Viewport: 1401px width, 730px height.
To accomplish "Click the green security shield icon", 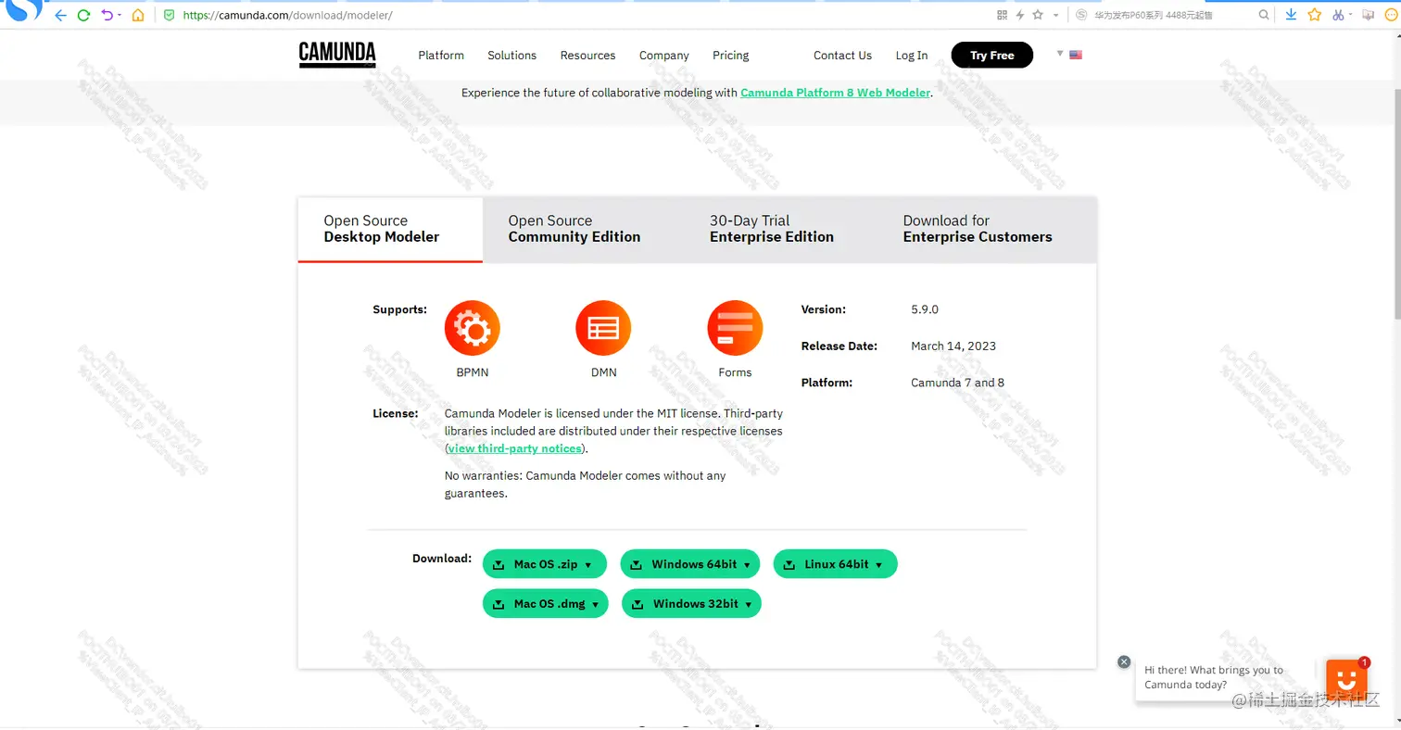I will click(x=169, y=15).
